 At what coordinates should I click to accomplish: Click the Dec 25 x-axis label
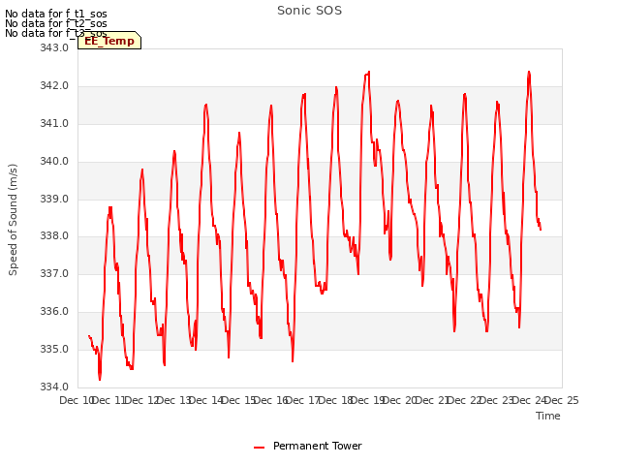[x=562, y=400]
